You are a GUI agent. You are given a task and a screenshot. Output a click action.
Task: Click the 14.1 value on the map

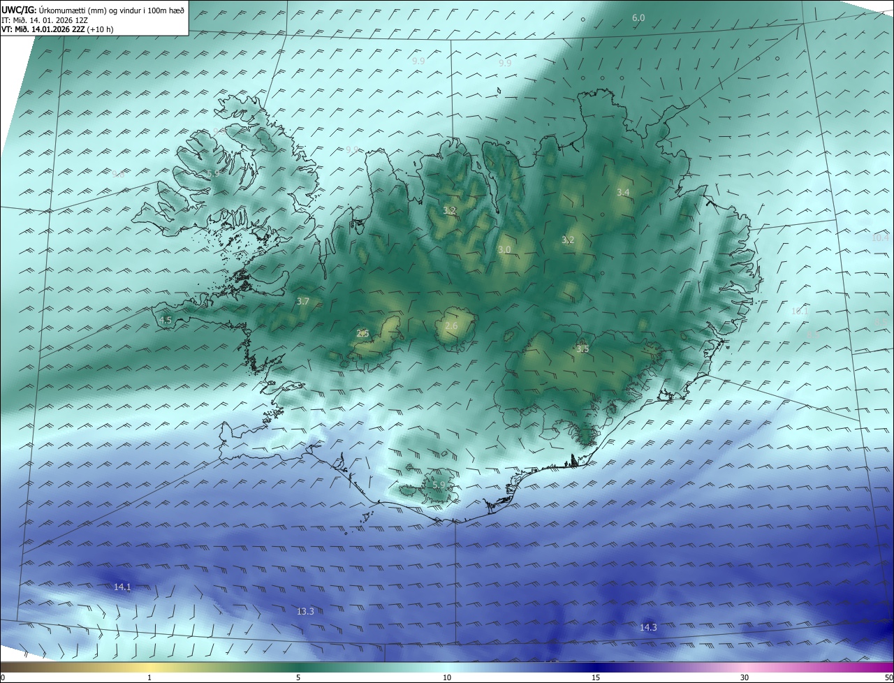tap(122, 587)
